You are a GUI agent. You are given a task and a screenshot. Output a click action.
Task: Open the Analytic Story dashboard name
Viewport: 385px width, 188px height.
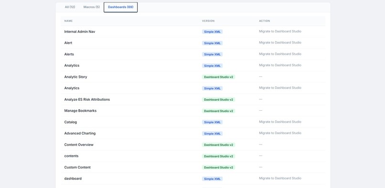click(75, 77)
